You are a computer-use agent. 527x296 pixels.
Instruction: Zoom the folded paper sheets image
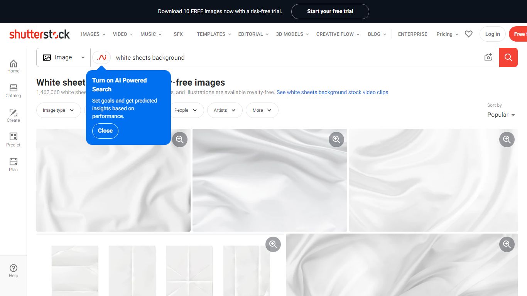(x=273, y=244)
